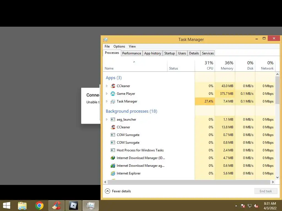Select the COM Surrogate 0.8 MB row
Screen dimensions: 282x211
(x=189, y=143)
